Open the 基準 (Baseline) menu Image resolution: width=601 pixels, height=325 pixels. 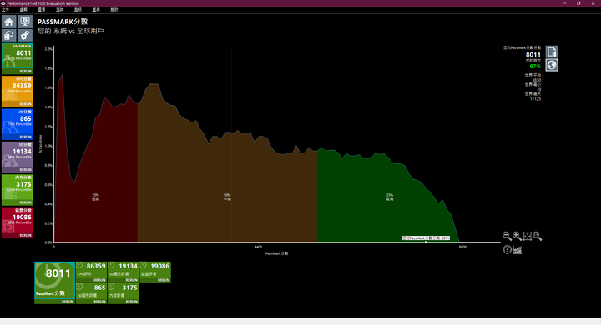96,9
